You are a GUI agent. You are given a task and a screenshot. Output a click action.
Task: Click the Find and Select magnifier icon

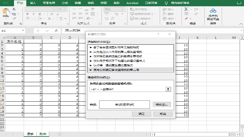[x=196, y=14]
